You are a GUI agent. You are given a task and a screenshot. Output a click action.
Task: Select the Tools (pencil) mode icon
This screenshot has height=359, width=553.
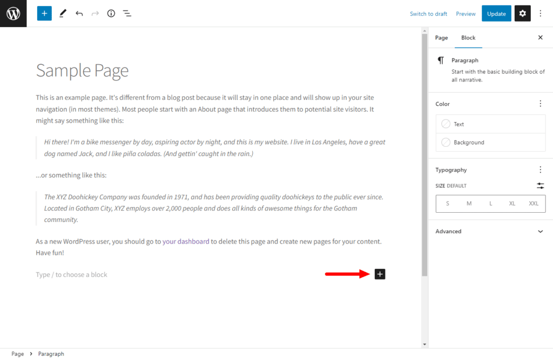tap(62, 13)
